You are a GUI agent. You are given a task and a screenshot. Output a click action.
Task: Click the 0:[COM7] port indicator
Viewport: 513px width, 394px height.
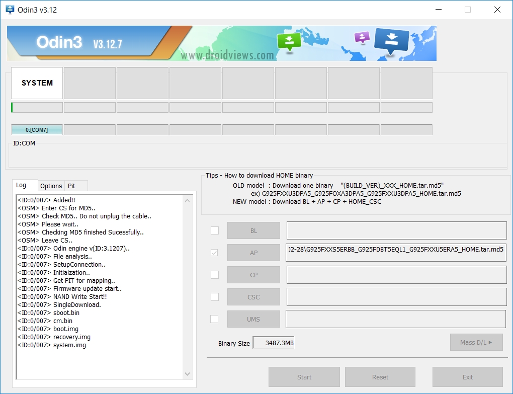tap(37, 130)
